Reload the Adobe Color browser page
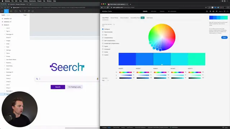230x129 pixels. click(108, 8)
